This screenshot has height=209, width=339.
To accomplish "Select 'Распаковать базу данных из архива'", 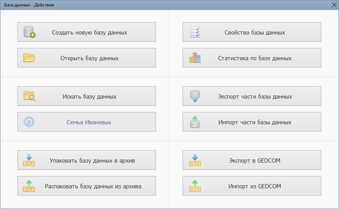I will tap(87, 186).
